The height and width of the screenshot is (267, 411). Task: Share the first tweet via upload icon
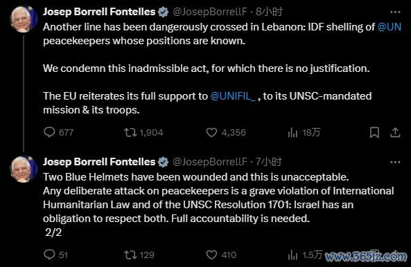(395, 132)
